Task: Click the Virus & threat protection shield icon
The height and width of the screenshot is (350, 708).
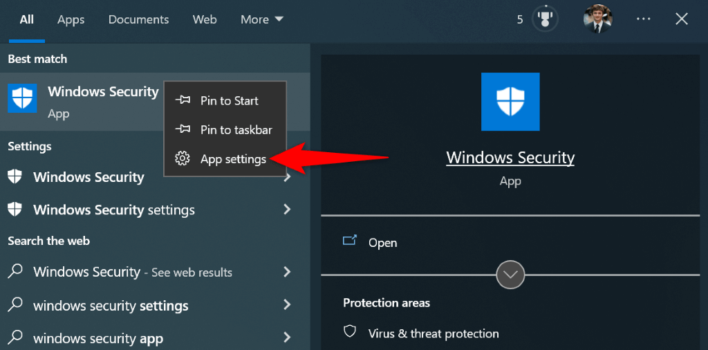Action: pos(351,333)
